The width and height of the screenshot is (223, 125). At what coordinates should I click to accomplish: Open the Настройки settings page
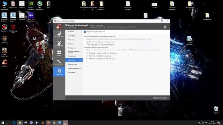(x=74, y=32)
